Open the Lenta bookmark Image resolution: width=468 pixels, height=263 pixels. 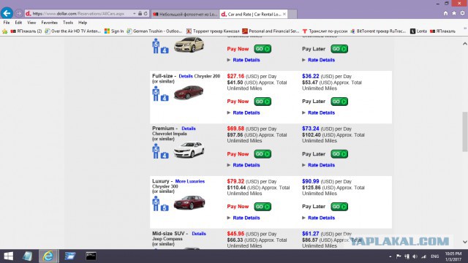[x=418, y=31]
